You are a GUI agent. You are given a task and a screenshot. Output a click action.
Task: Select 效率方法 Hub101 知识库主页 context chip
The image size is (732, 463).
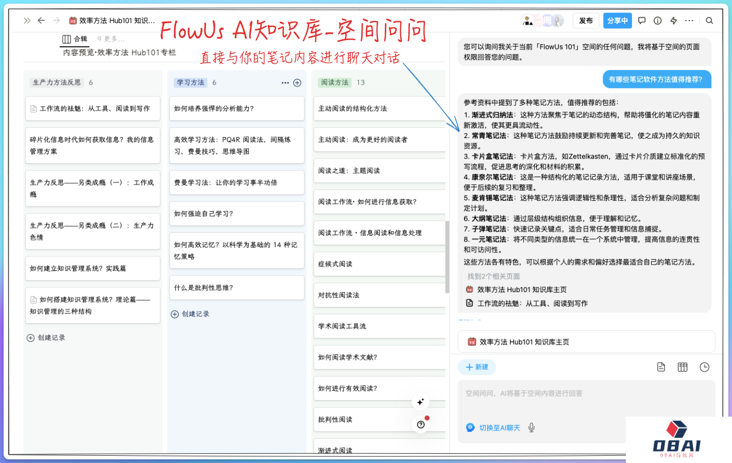tap(586, 341)
